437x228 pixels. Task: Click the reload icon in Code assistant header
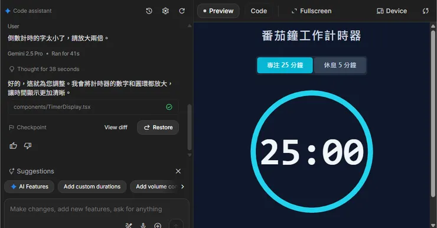click(182, 11)
